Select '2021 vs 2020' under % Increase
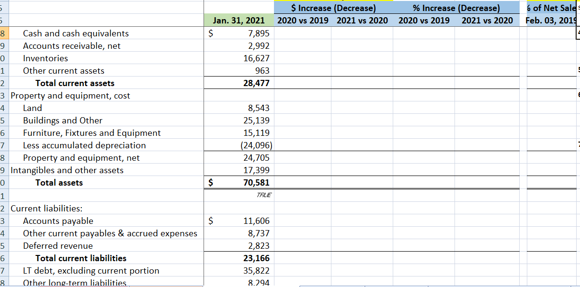Screen dimensions: 580x287 [x=487, y=20]
